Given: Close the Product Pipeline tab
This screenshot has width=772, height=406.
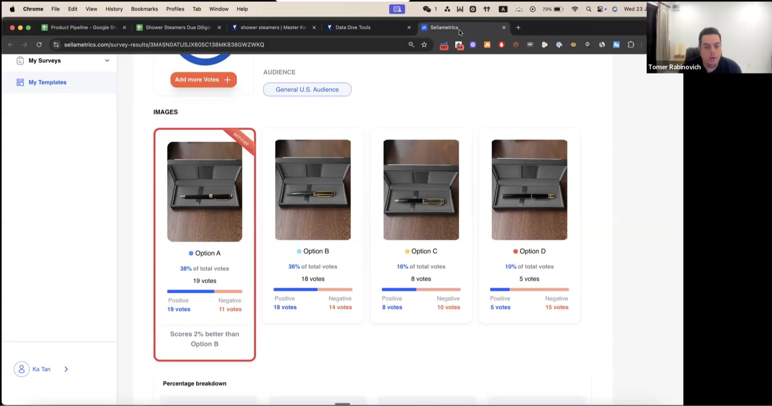Looking at the screenshot, I should pyautogui.click(x=124, y=27).
